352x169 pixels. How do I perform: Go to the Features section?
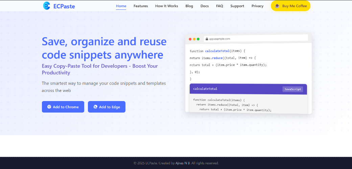(141, 6)
